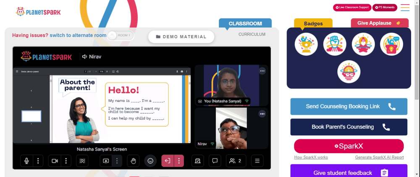
Task: Open the Badges tab
Action: (313, 23)
